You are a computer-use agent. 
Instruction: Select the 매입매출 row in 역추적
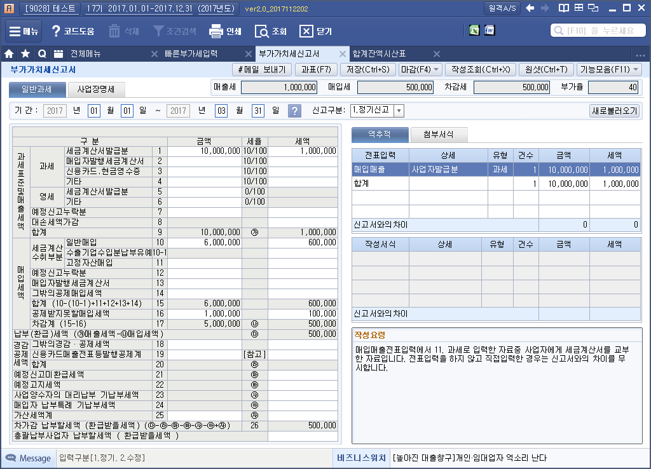(x=496, y=170)
